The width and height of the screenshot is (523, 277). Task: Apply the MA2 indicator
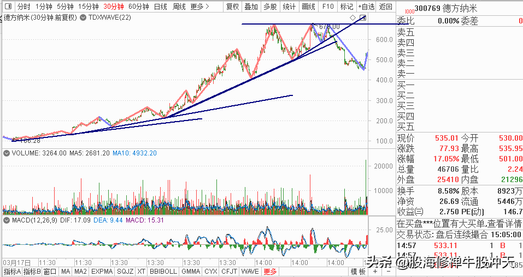tap(80, 272)
